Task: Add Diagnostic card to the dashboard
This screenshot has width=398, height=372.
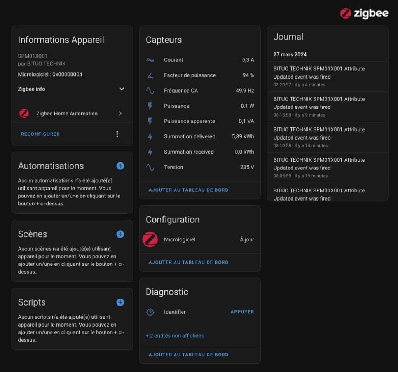Action: pyautogui.click(x=188, y=355)
